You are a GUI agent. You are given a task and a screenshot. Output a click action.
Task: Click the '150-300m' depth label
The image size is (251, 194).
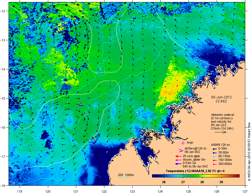click(225, 160)
